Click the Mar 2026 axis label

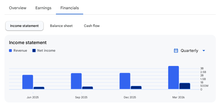pos(178,97)
